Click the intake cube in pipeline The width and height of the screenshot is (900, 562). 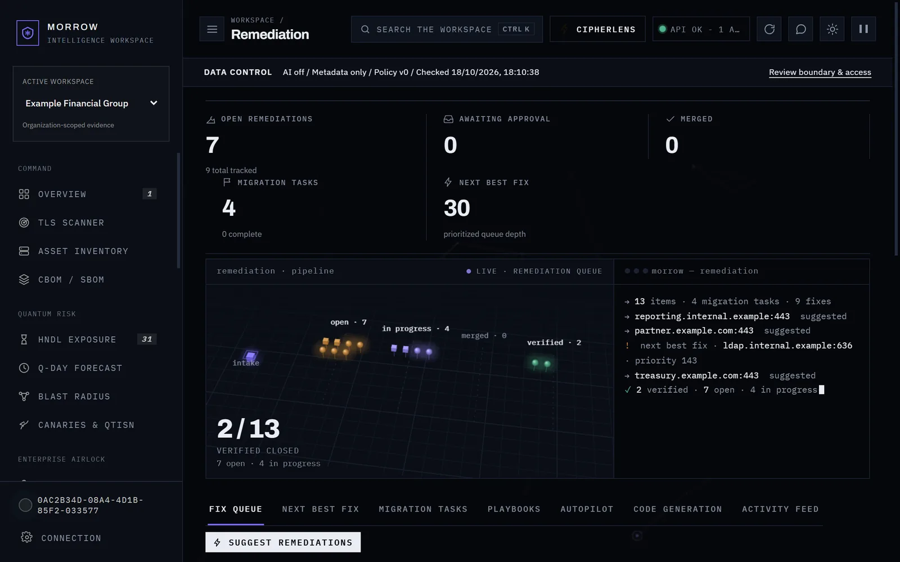pyautogui.click(x=250, y=356)
